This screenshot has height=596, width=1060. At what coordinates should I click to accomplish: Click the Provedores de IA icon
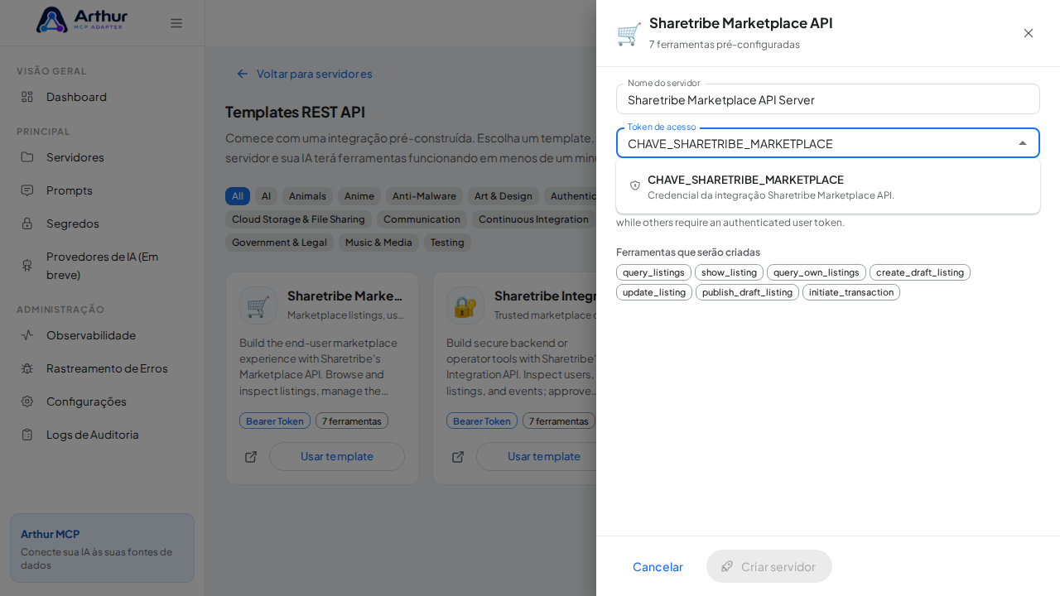point(27,266)
